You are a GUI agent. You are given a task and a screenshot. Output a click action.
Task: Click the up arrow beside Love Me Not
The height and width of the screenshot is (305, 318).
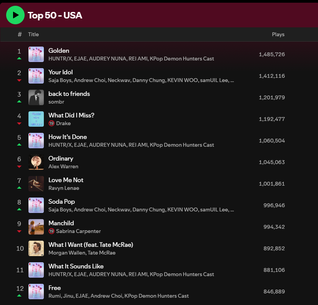(x=19, y=188)
